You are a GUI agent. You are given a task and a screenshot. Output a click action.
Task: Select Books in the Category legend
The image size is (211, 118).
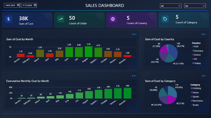pos(195,105)
